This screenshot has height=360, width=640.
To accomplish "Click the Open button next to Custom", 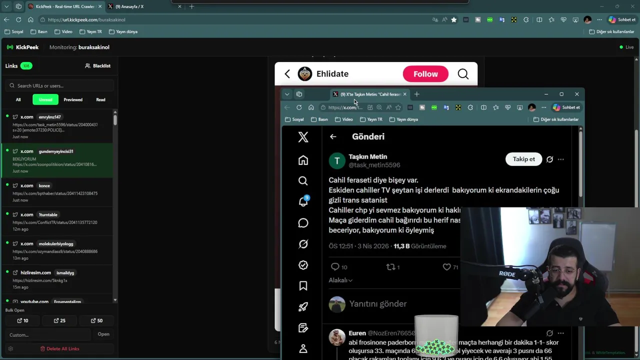I will click(x=103, y=334).
